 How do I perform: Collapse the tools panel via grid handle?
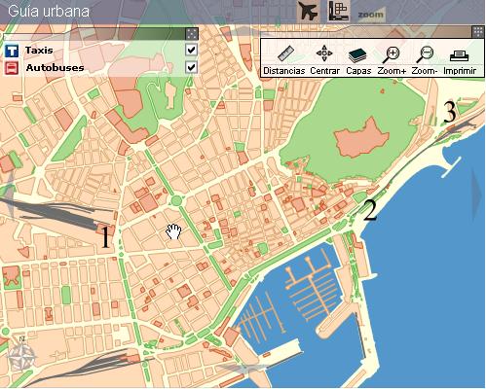pyautogui.click(x=478, y=32)
